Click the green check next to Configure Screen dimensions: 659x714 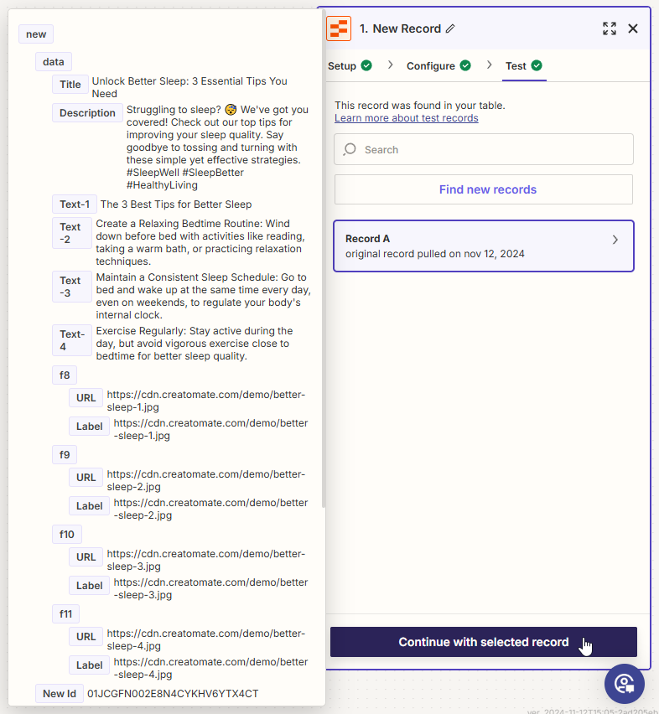tap(465, 66)
